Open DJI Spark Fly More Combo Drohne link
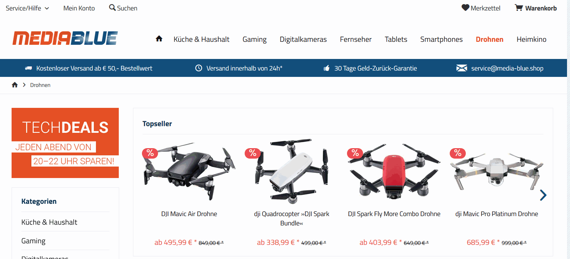570x259 pixels. 394,214
